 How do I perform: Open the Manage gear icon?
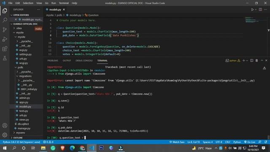5,135
